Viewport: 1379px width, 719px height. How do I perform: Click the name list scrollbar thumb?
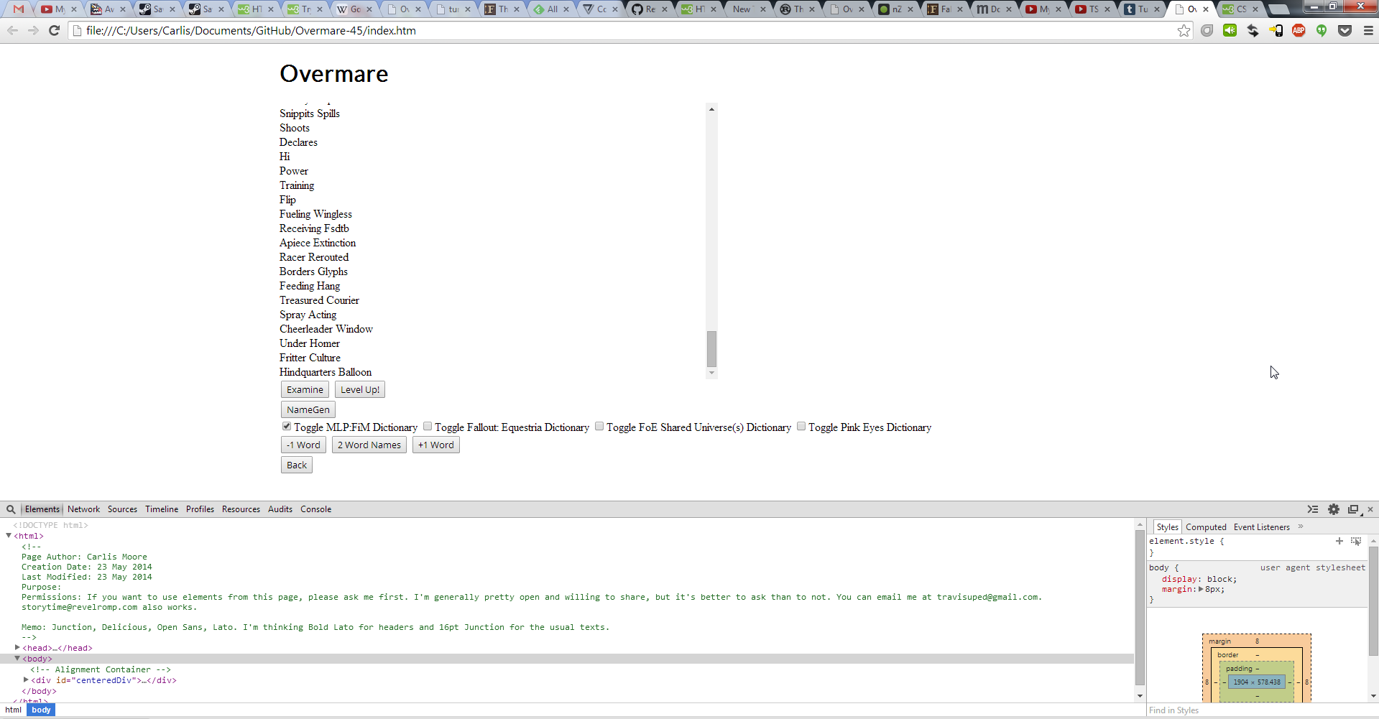click(x=711, y=349)
